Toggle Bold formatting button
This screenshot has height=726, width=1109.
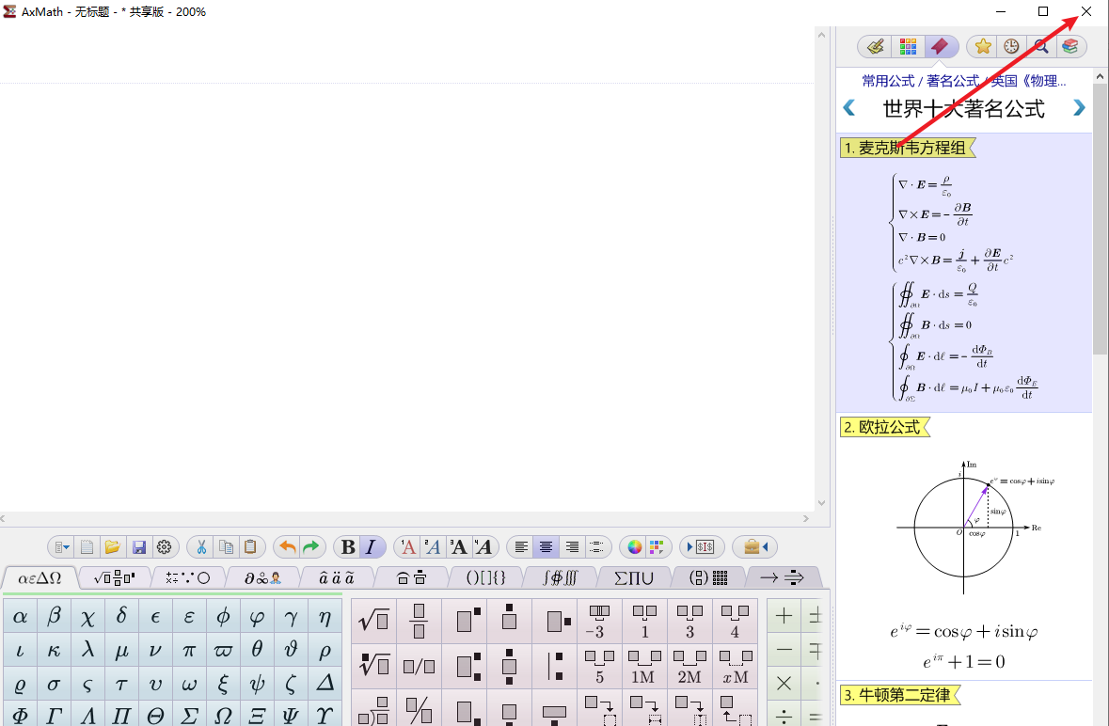[348, 547]
